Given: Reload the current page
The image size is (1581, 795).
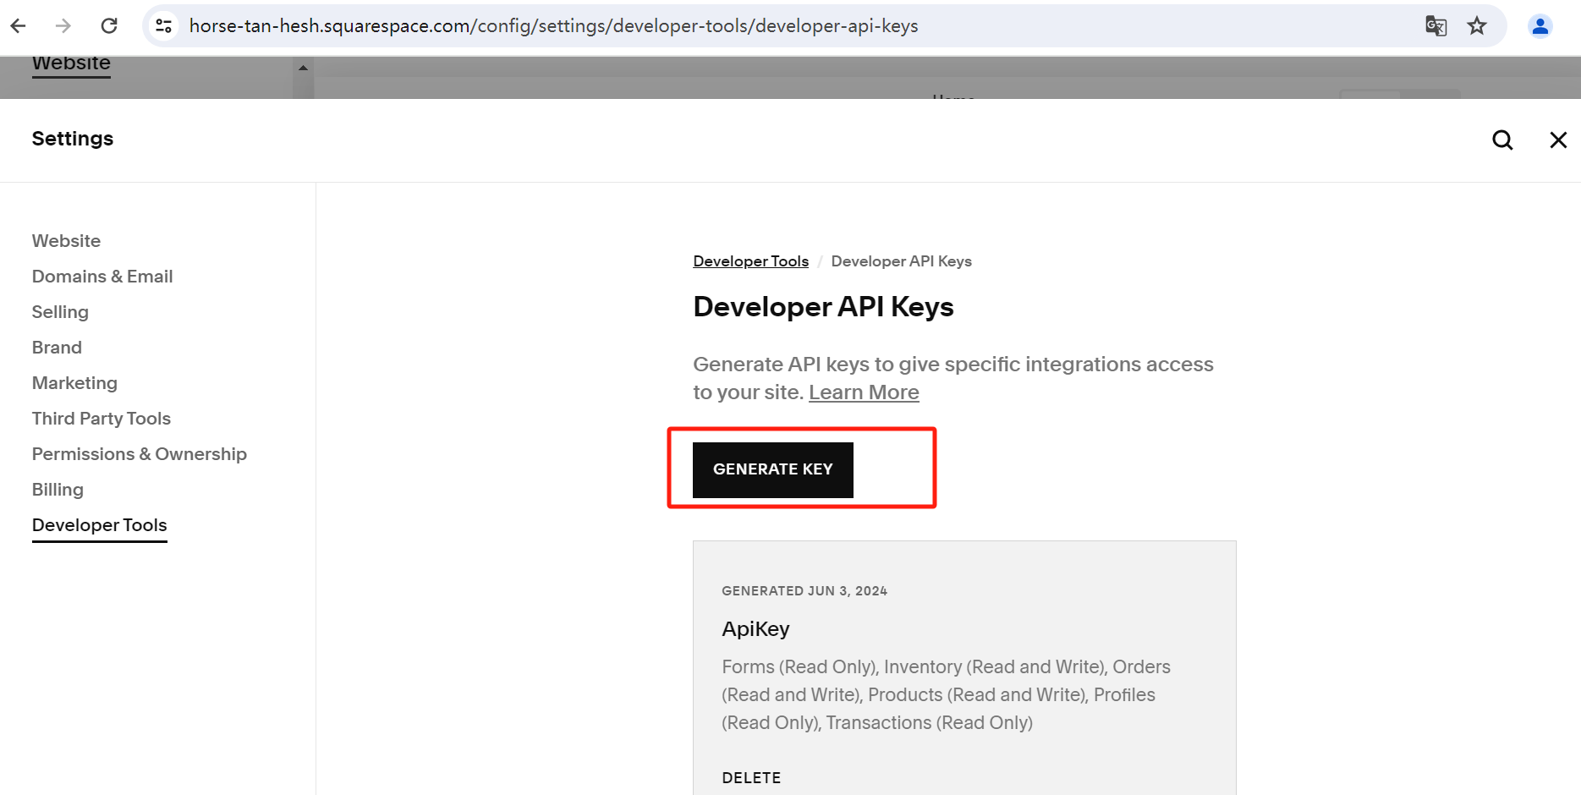Looking at the screenshot, I should (109, 25).
